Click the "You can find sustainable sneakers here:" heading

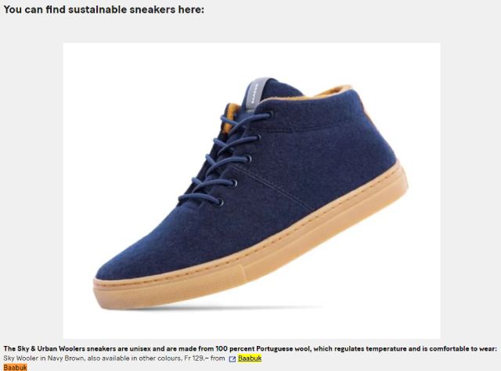click(x=104, y=9)
